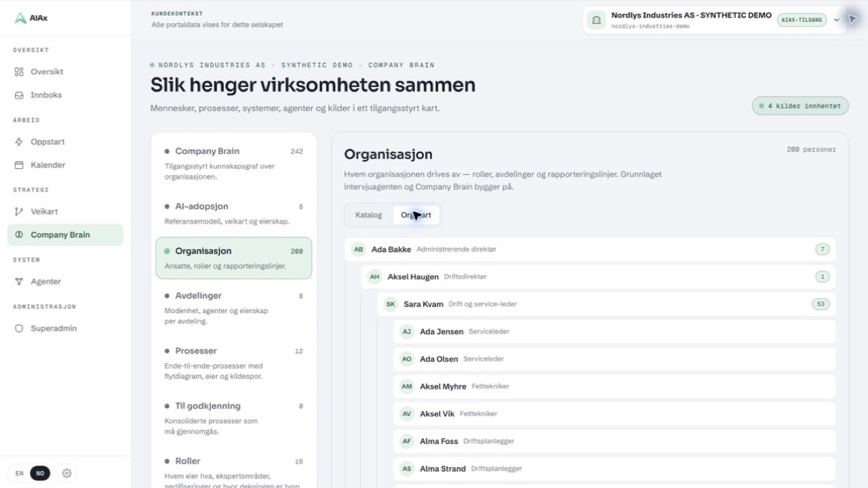This screenshot has height=488, width=868.
Task: Click AO avatar for Ada Olsen
Action: click(x=407, y=359)
